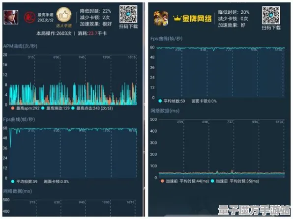Tap the 7'27 marker on the right network chart

click(230, 122)
